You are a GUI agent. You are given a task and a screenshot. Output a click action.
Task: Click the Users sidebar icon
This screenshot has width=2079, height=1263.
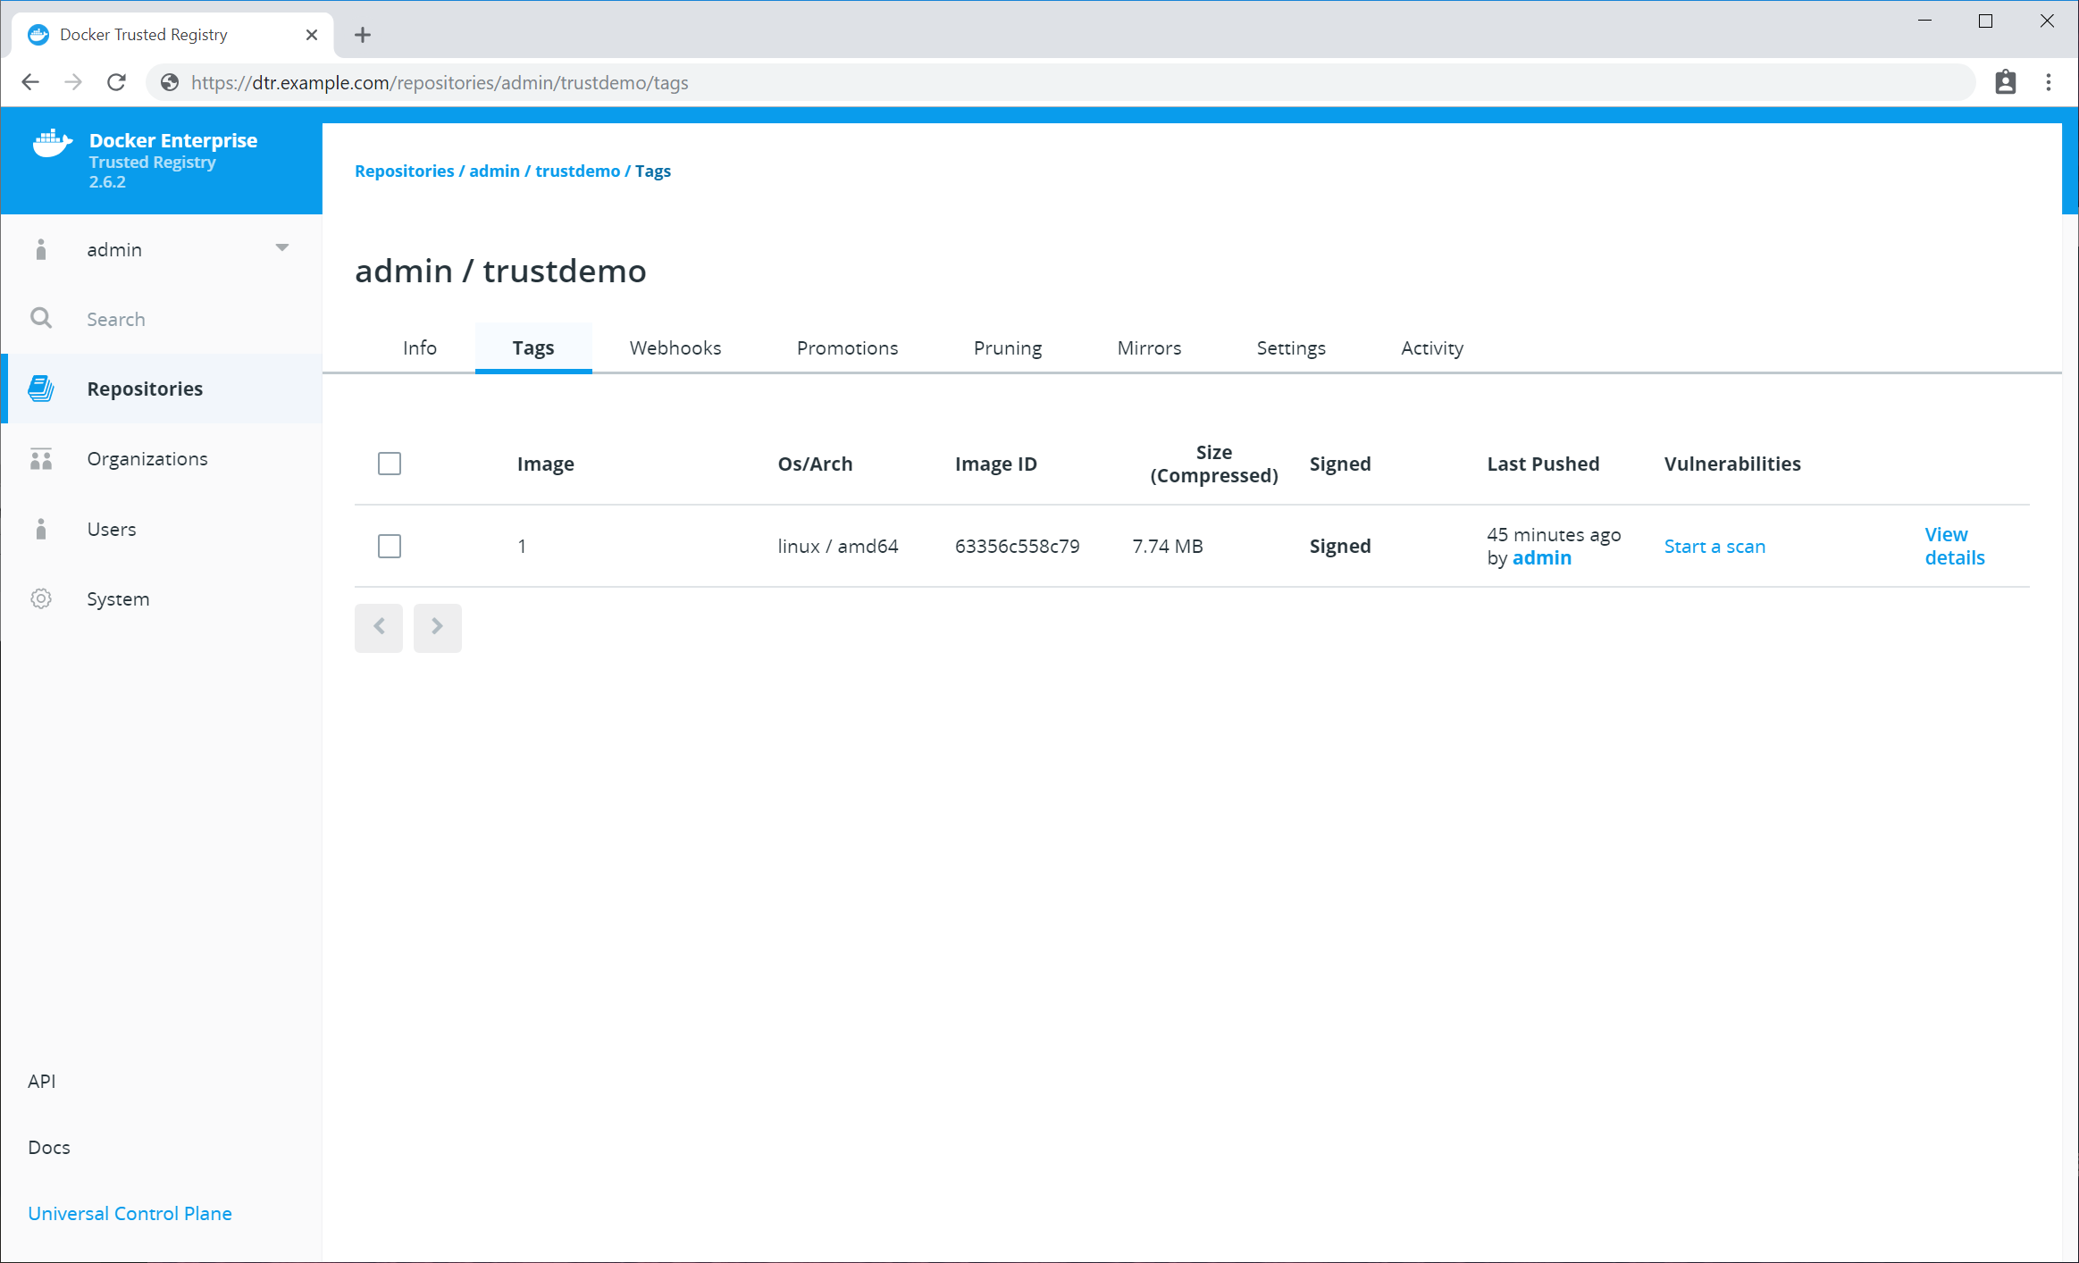tap(41, 529)
